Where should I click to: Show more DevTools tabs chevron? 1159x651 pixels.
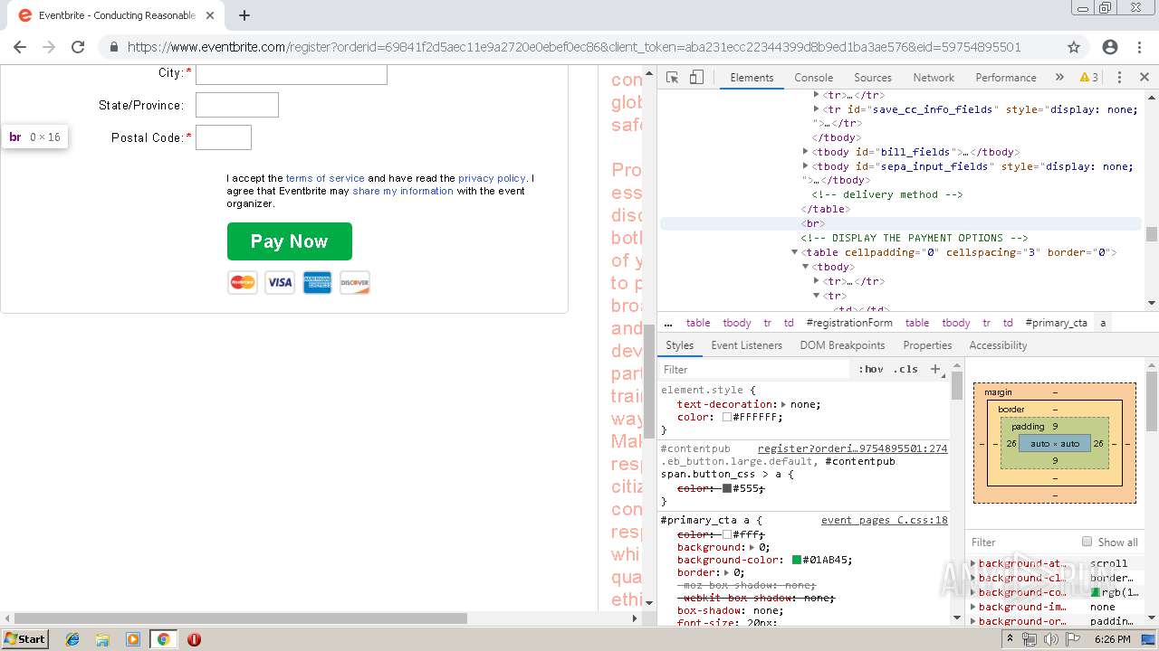click(1060, 78)
